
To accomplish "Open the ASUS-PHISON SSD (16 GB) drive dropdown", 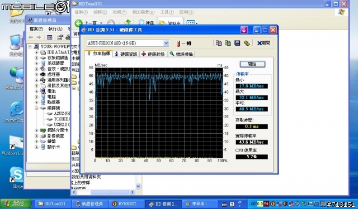I will click(166, 43).
